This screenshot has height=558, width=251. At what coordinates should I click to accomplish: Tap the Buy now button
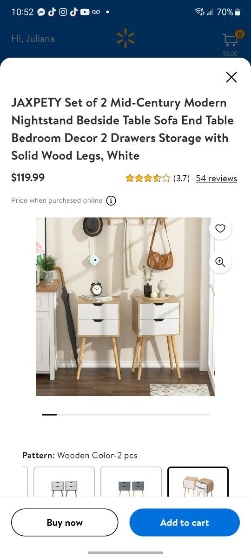[x=65, y=523]
